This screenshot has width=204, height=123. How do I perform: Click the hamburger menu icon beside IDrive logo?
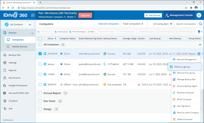click(x=33, y=15)
